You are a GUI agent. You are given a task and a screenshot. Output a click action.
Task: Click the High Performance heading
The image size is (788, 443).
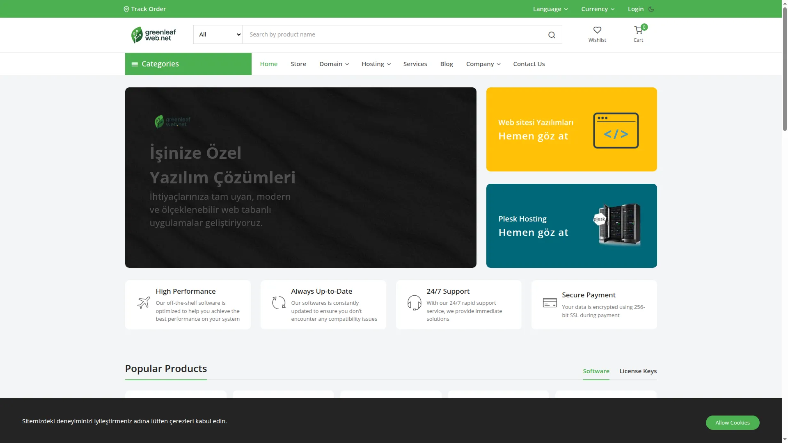point(186,291)
